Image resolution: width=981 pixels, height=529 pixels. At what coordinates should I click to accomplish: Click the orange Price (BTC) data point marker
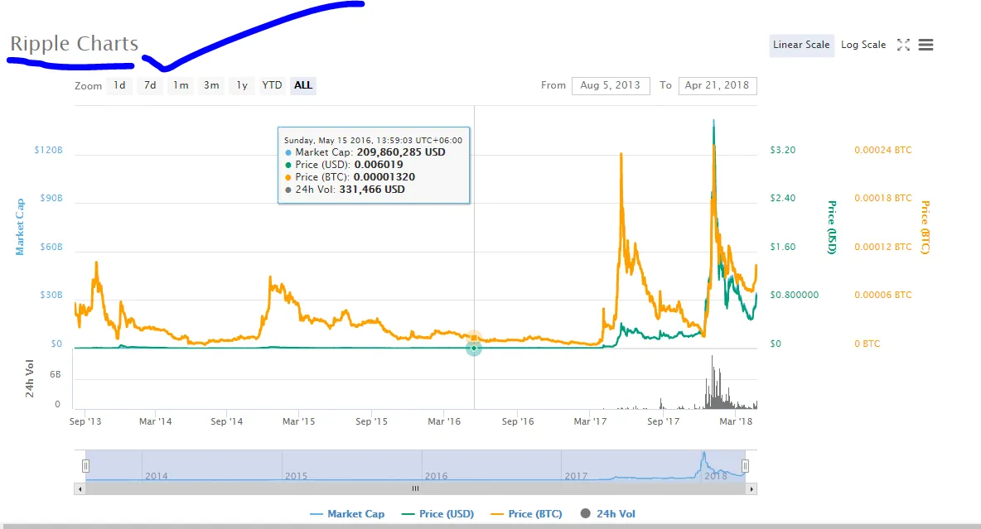[474, 338]
